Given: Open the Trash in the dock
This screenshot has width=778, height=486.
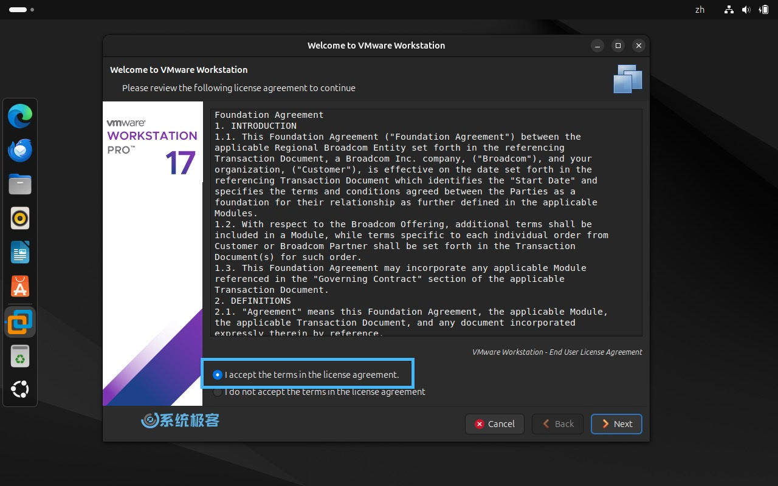Looking at the screenshot, I should pos(20,357).
